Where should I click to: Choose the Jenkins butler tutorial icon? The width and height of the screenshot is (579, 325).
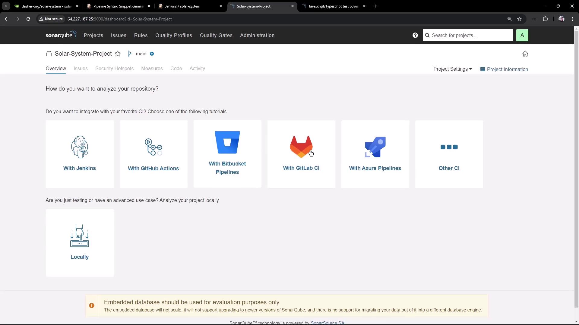80,147
